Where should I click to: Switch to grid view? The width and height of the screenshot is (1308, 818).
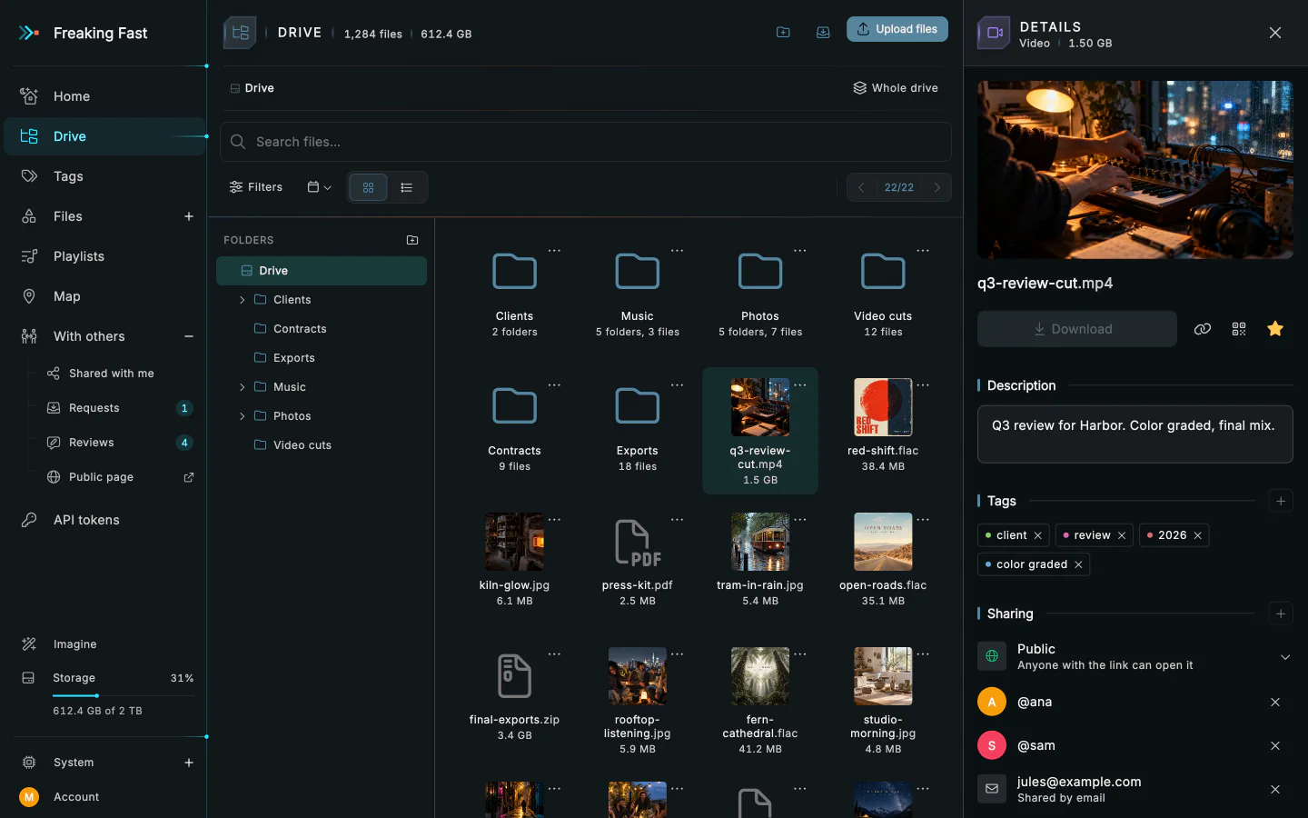pos(369,187)
